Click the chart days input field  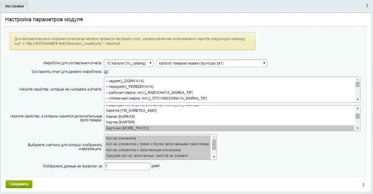click(127, 166)
